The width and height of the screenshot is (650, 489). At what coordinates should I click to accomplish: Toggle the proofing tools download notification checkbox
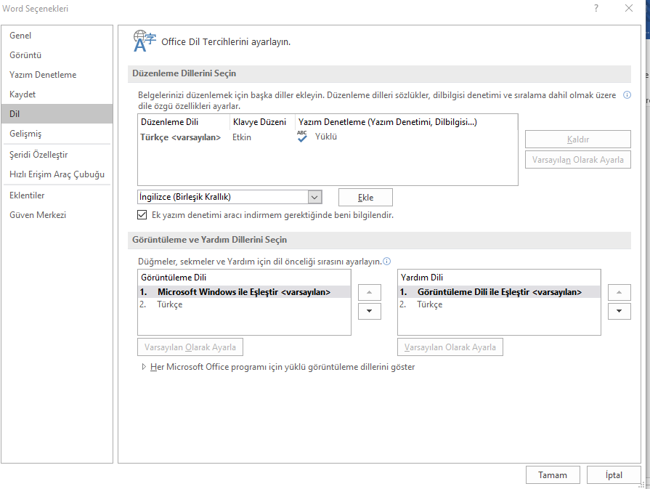[x=142, y=215]
